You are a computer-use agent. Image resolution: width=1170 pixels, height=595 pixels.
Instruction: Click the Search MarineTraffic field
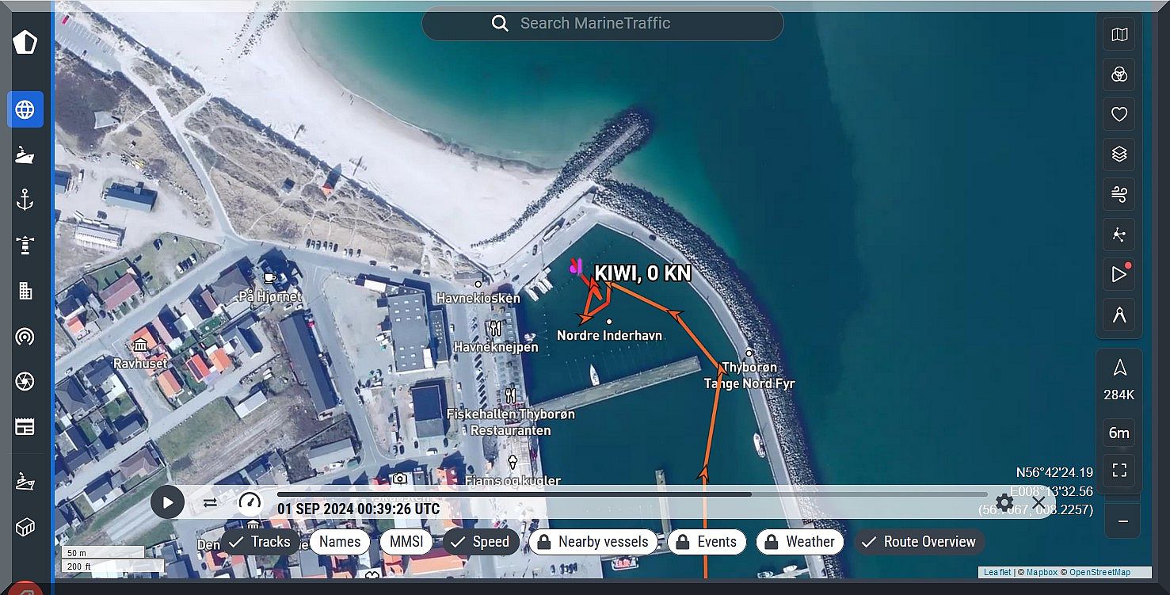[x=602, y=24]
